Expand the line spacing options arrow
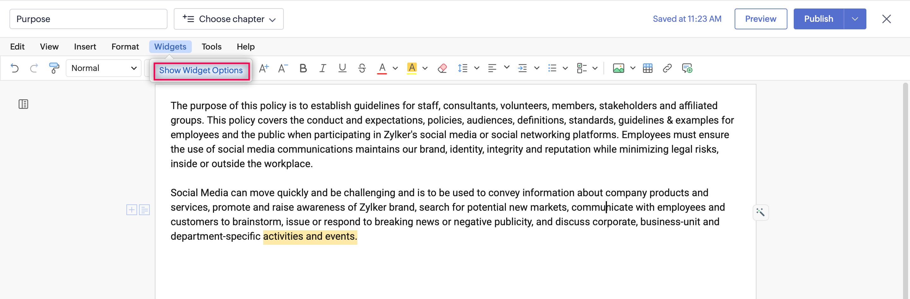The height and width of the screenshot is (299, 910). click(476, 68)
